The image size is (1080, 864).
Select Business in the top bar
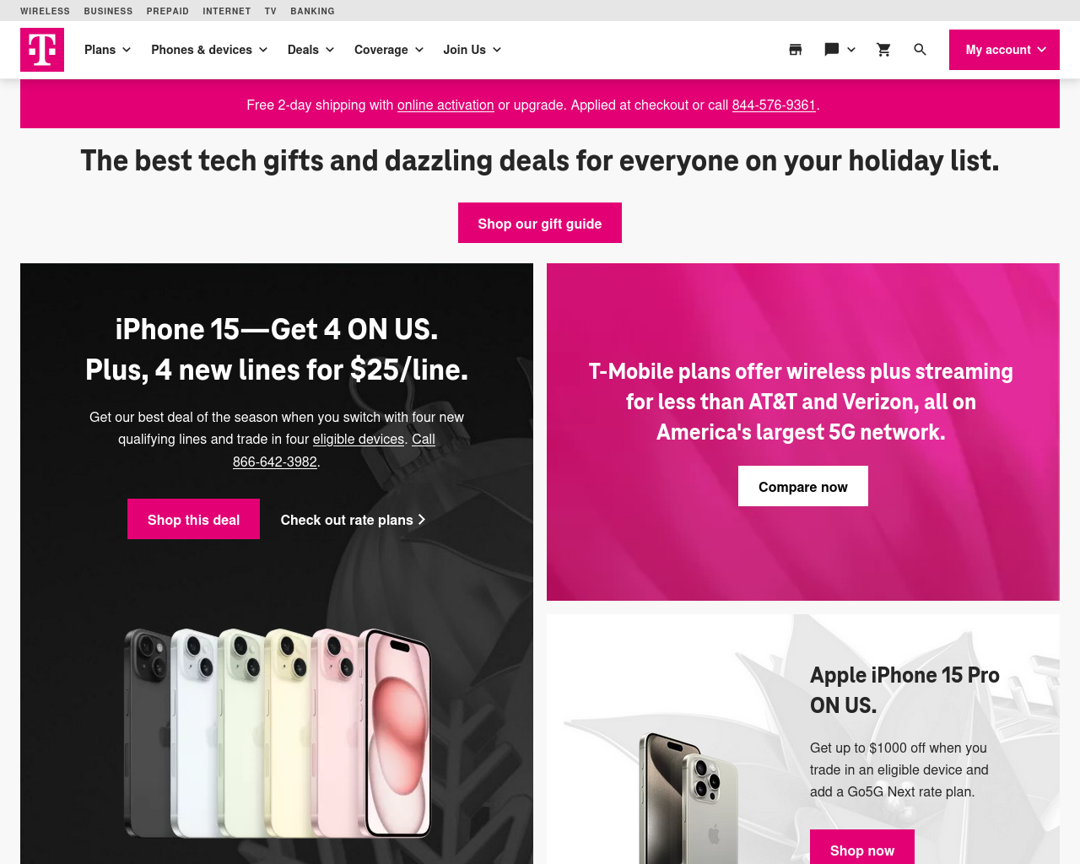[108, 11]
